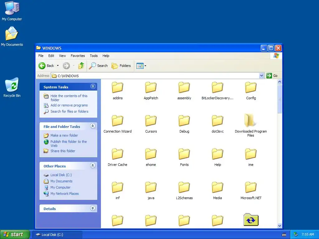Expand the Details panel
319x239 pixels.
click(x=93, y=208)
